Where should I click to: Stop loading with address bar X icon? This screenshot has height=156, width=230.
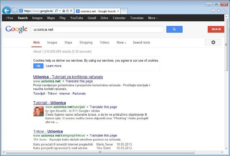click(71, 11)
